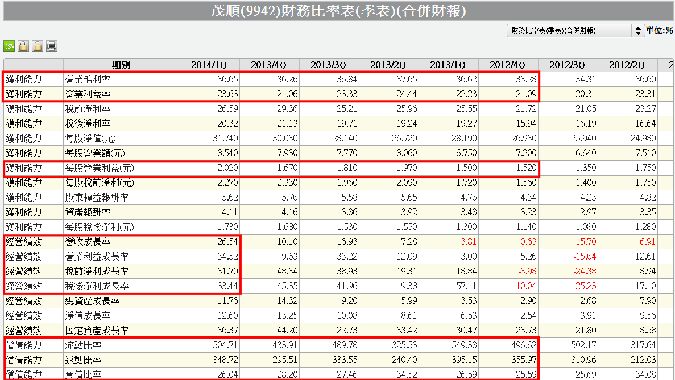Viewport: 675px width, 380px height.
Task: Click 負債比率 value 34.52 for 2013/2Q
Action: (x=407, y=374)
